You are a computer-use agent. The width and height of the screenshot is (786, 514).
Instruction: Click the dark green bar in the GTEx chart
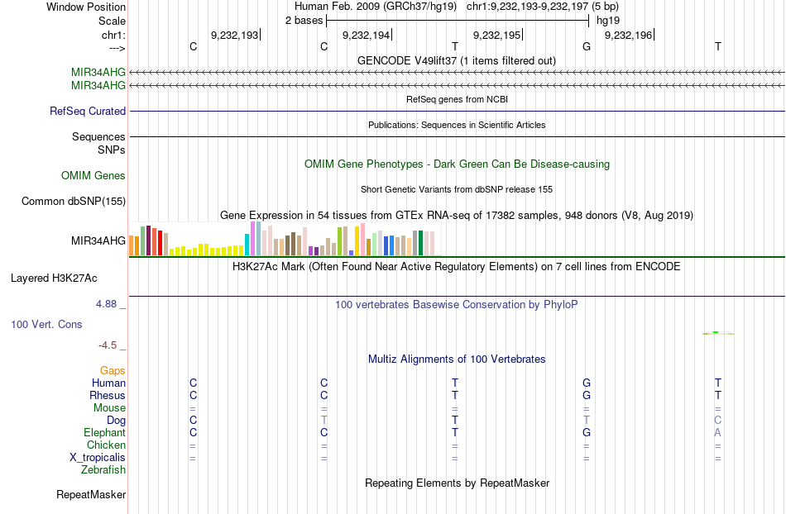pos(420,243)
